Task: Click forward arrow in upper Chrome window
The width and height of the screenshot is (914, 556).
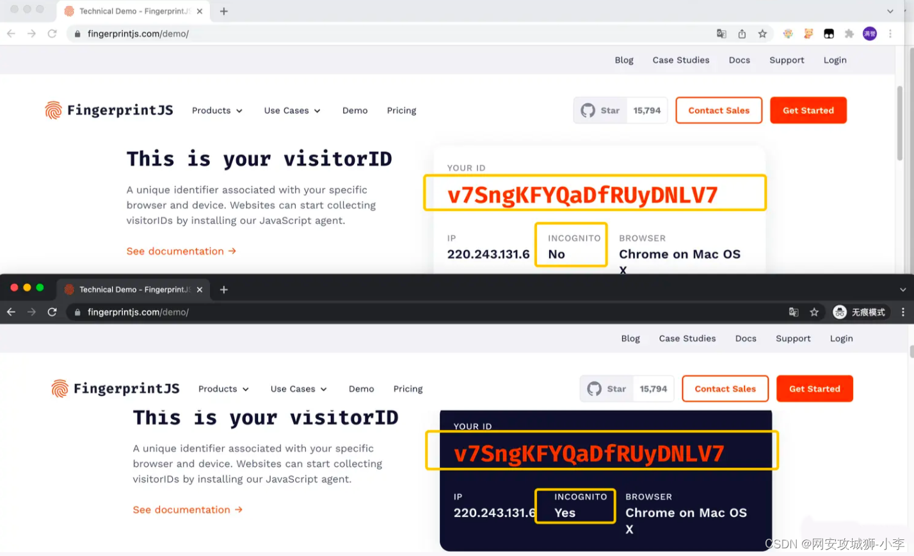Action: (31, 34)
